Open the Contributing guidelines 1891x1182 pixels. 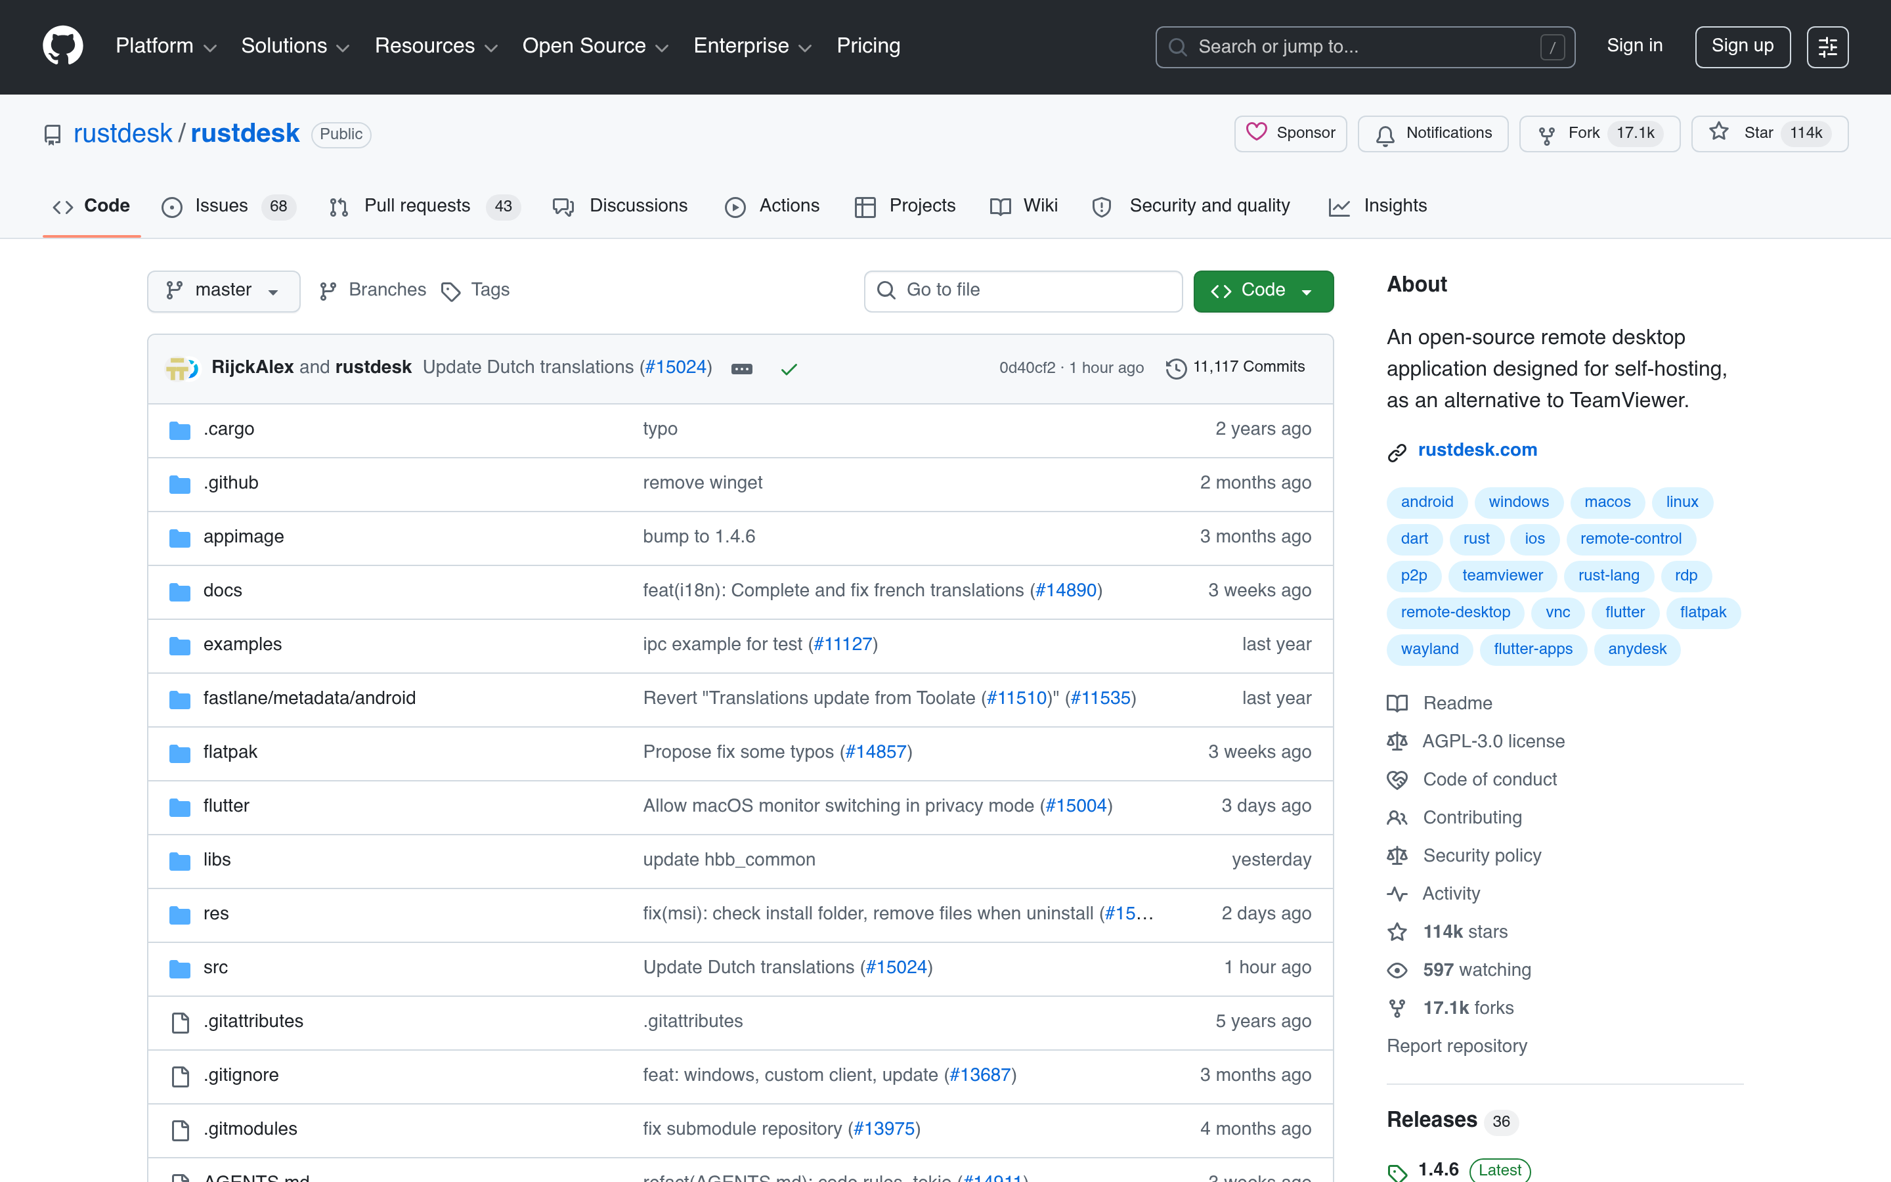[1454, 818]
